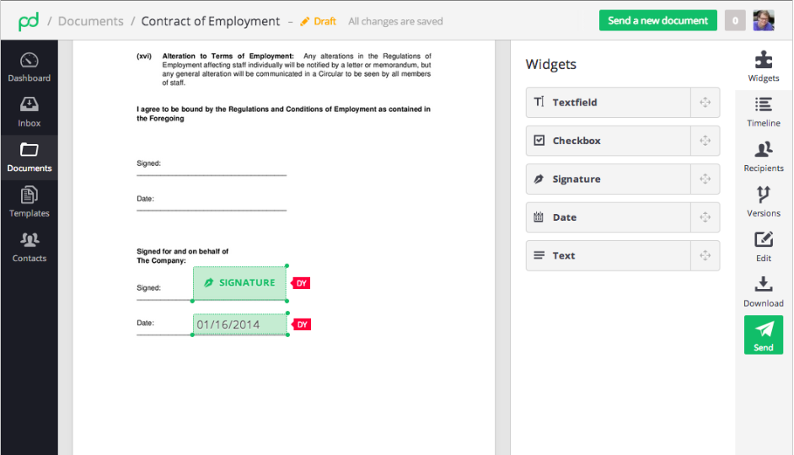The width and height of the screenshot is (794, 455).
Task: Open the Recipients panel
Action: pyautogui.click(x=763, y=157)
